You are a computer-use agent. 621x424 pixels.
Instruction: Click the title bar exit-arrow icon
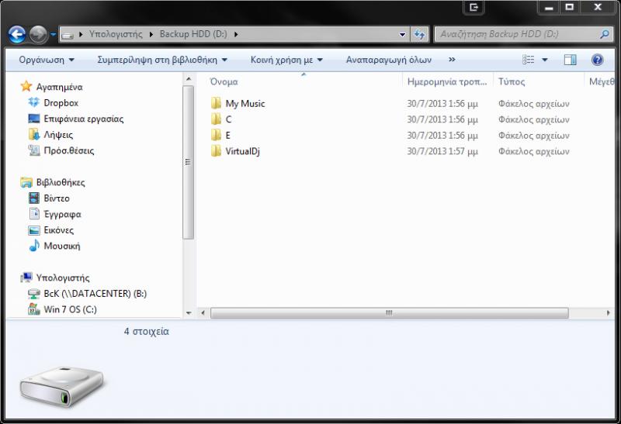click(x=474, y=8)
